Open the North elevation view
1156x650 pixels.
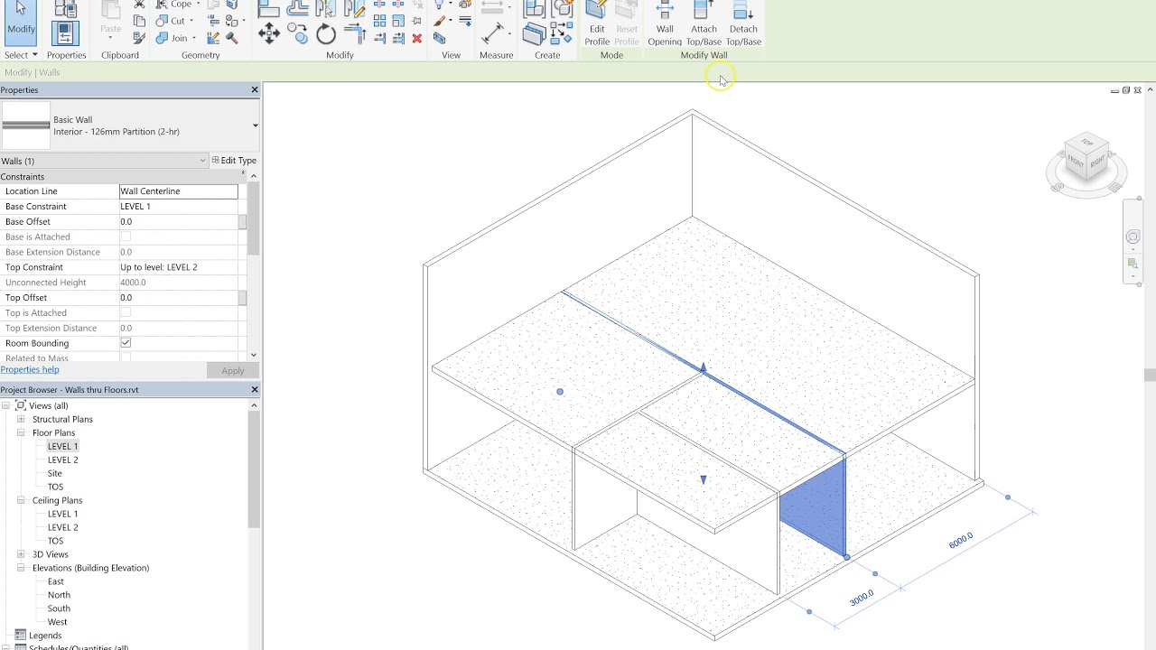coord(59,595)
